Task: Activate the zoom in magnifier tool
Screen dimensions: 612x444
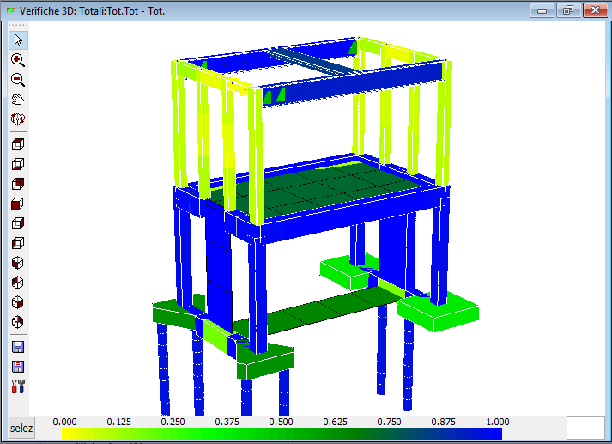Action: [x=18, y=60]
